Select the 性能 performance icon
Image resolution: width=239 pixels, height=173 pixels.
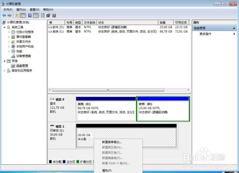[x=13, y=51]
